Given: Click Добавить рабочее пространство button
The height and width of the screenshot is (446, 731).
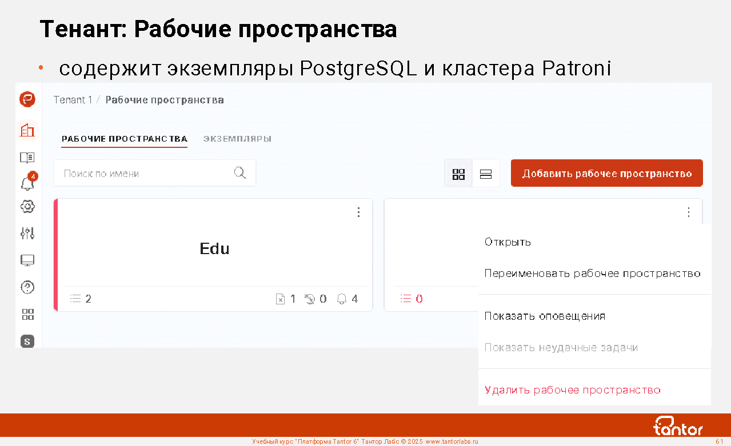Looking at the screenshot, I should click(606, 174).
